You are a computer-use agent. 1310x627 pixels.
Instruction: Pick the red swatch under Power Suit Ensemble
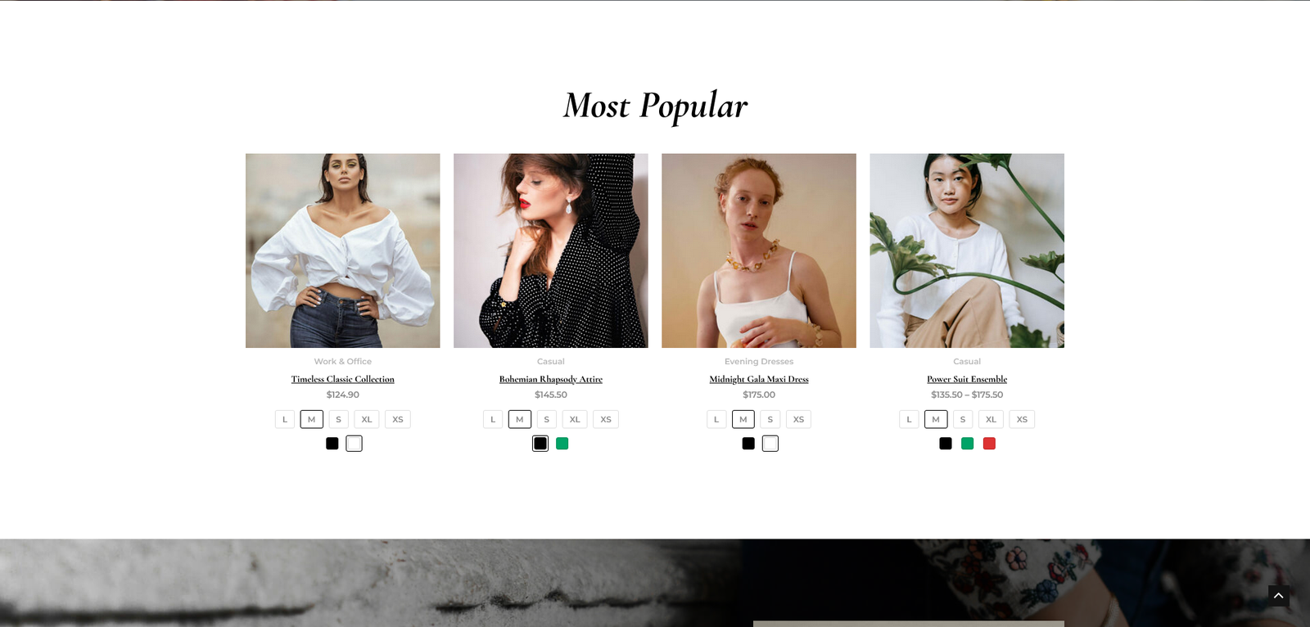pos(989,444)
